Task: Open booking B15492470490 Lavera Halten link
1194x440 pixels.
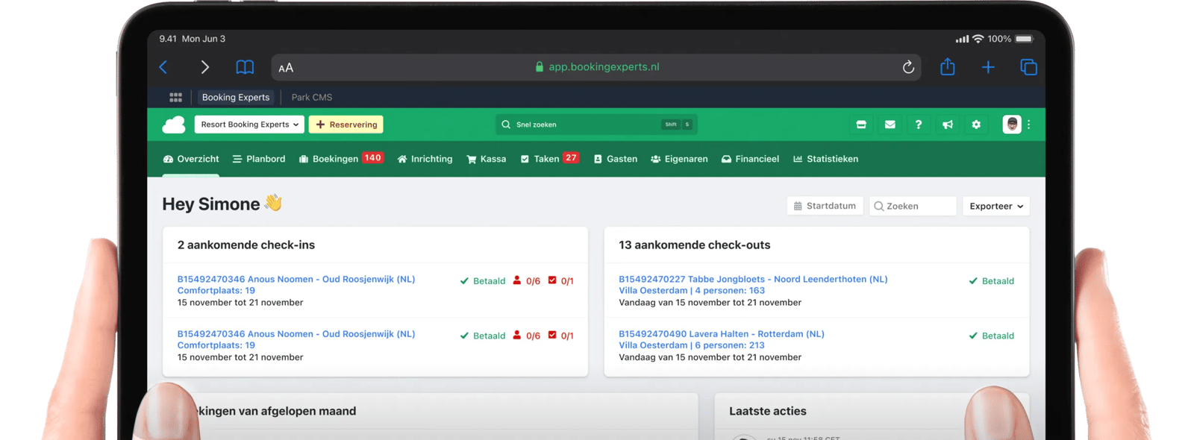Action: [x=722, y=334]
